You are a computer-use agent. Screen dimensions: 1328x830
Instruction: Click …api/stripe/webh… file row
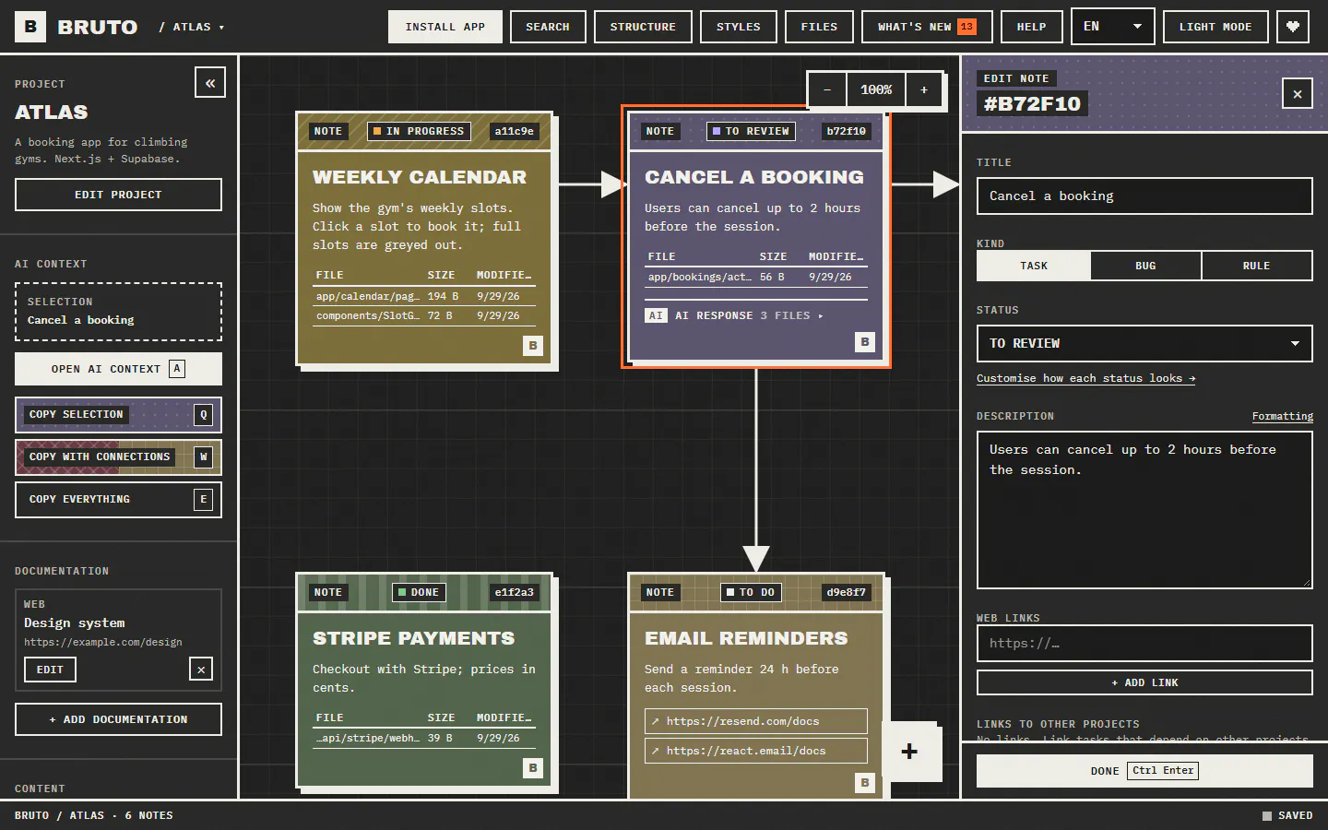tap(424, 739)
